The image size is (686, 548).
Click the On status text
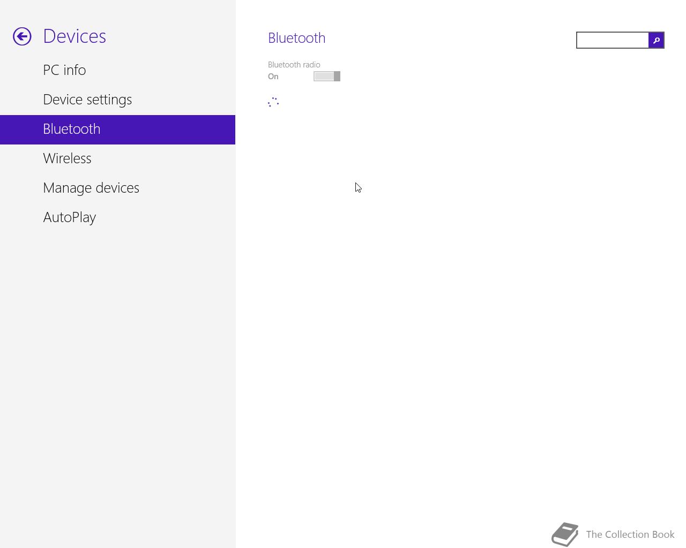click(x=273, y=77)
